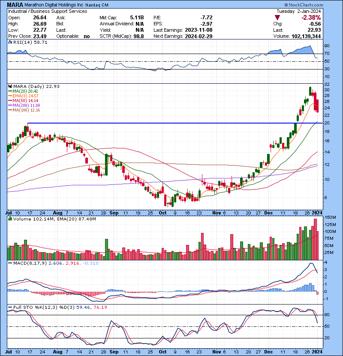Click the MARA (Daily) 22.93 chart label
Viewport: 343px width, 356px height.
(x=36, y=87)
